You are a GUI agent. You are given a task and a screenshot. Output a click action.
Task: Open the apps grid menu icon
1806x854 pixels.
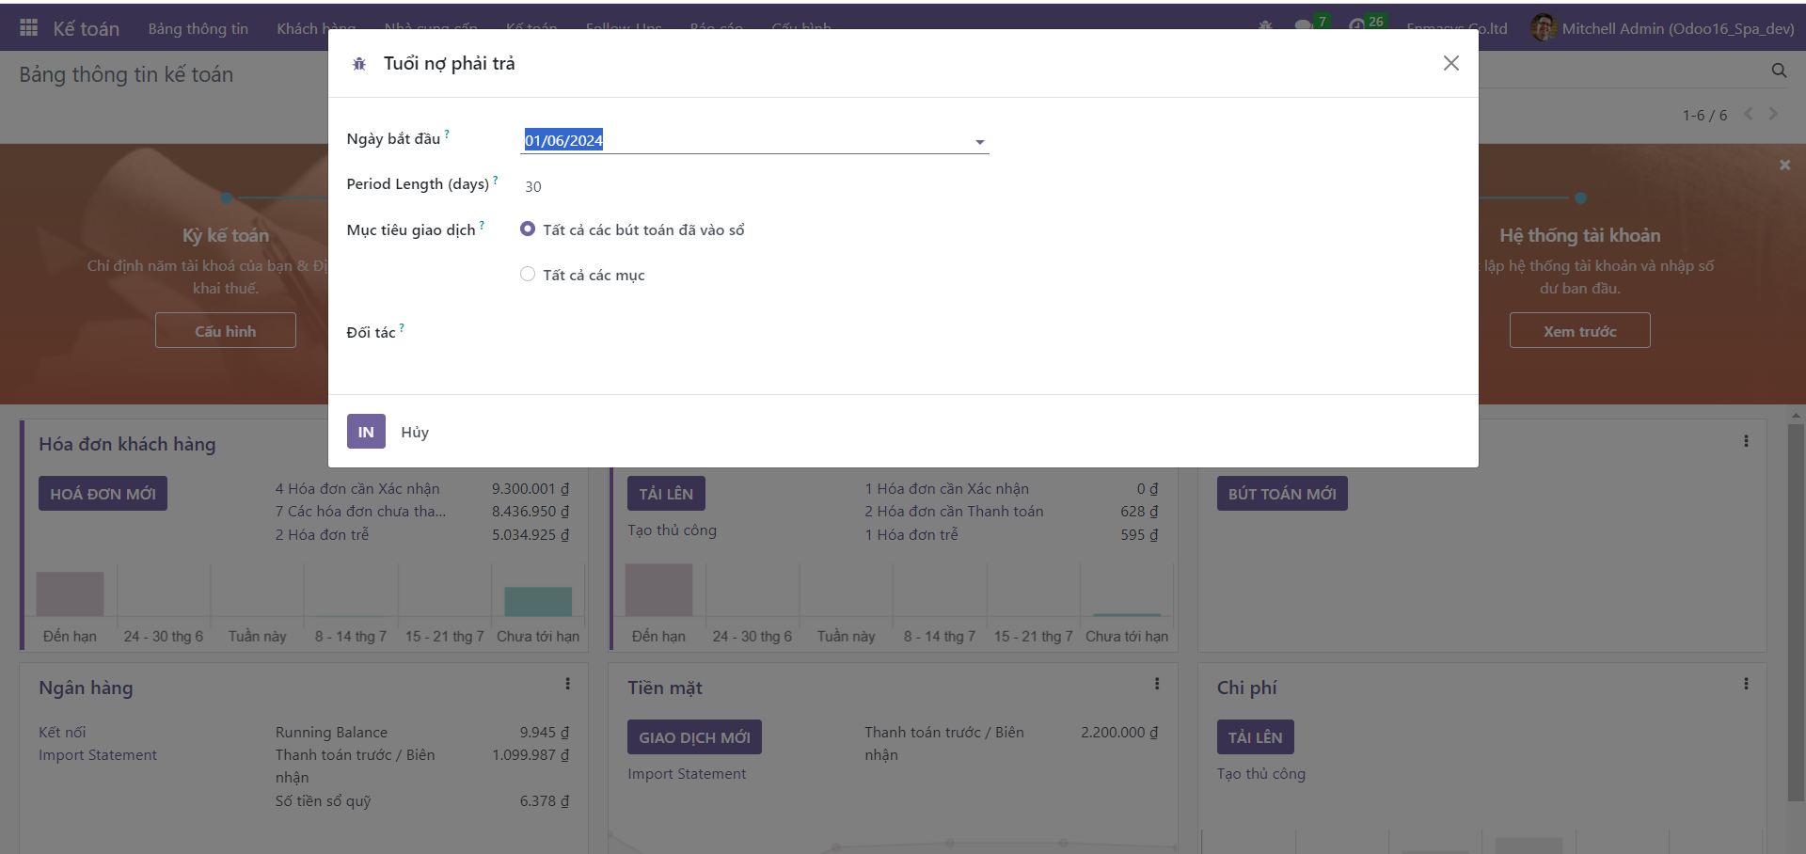click(x=28, y=28)
